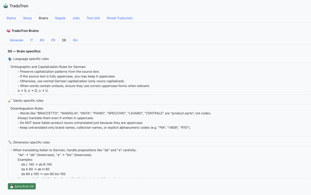The height and width of the screenshot is (195, 311).
Task: Click the brain icon beside TraduTron Brains
Action: click(9, 31)
